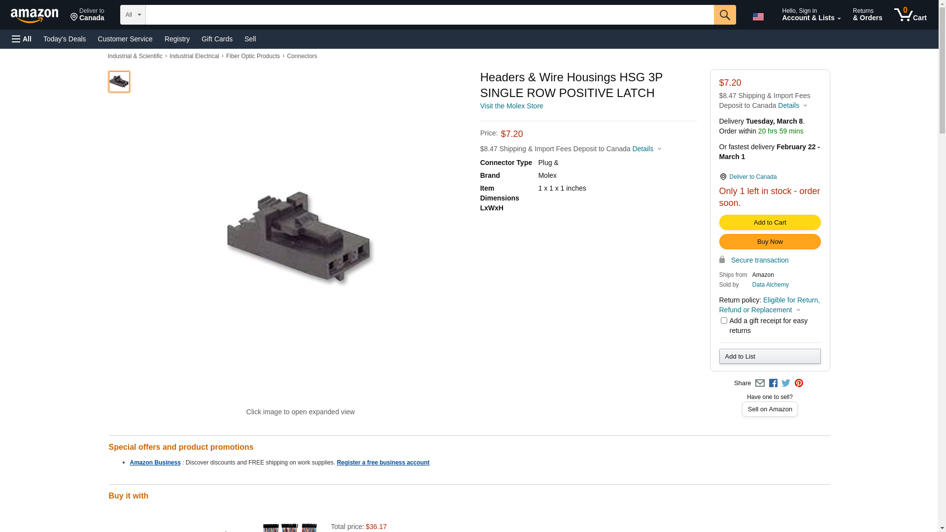Open the All hamburger menu
The height and width of the screenshot is (532, 946).
click(22, 39)
